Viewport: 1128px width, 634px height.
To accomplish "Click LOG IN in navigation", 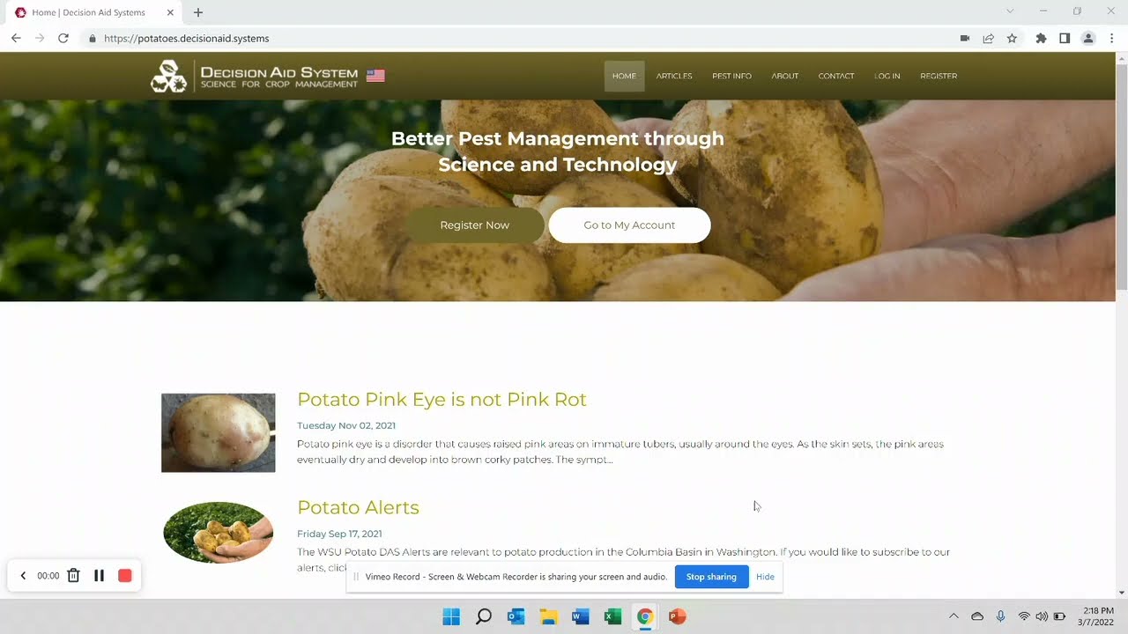I will click(x=887, y=76).
